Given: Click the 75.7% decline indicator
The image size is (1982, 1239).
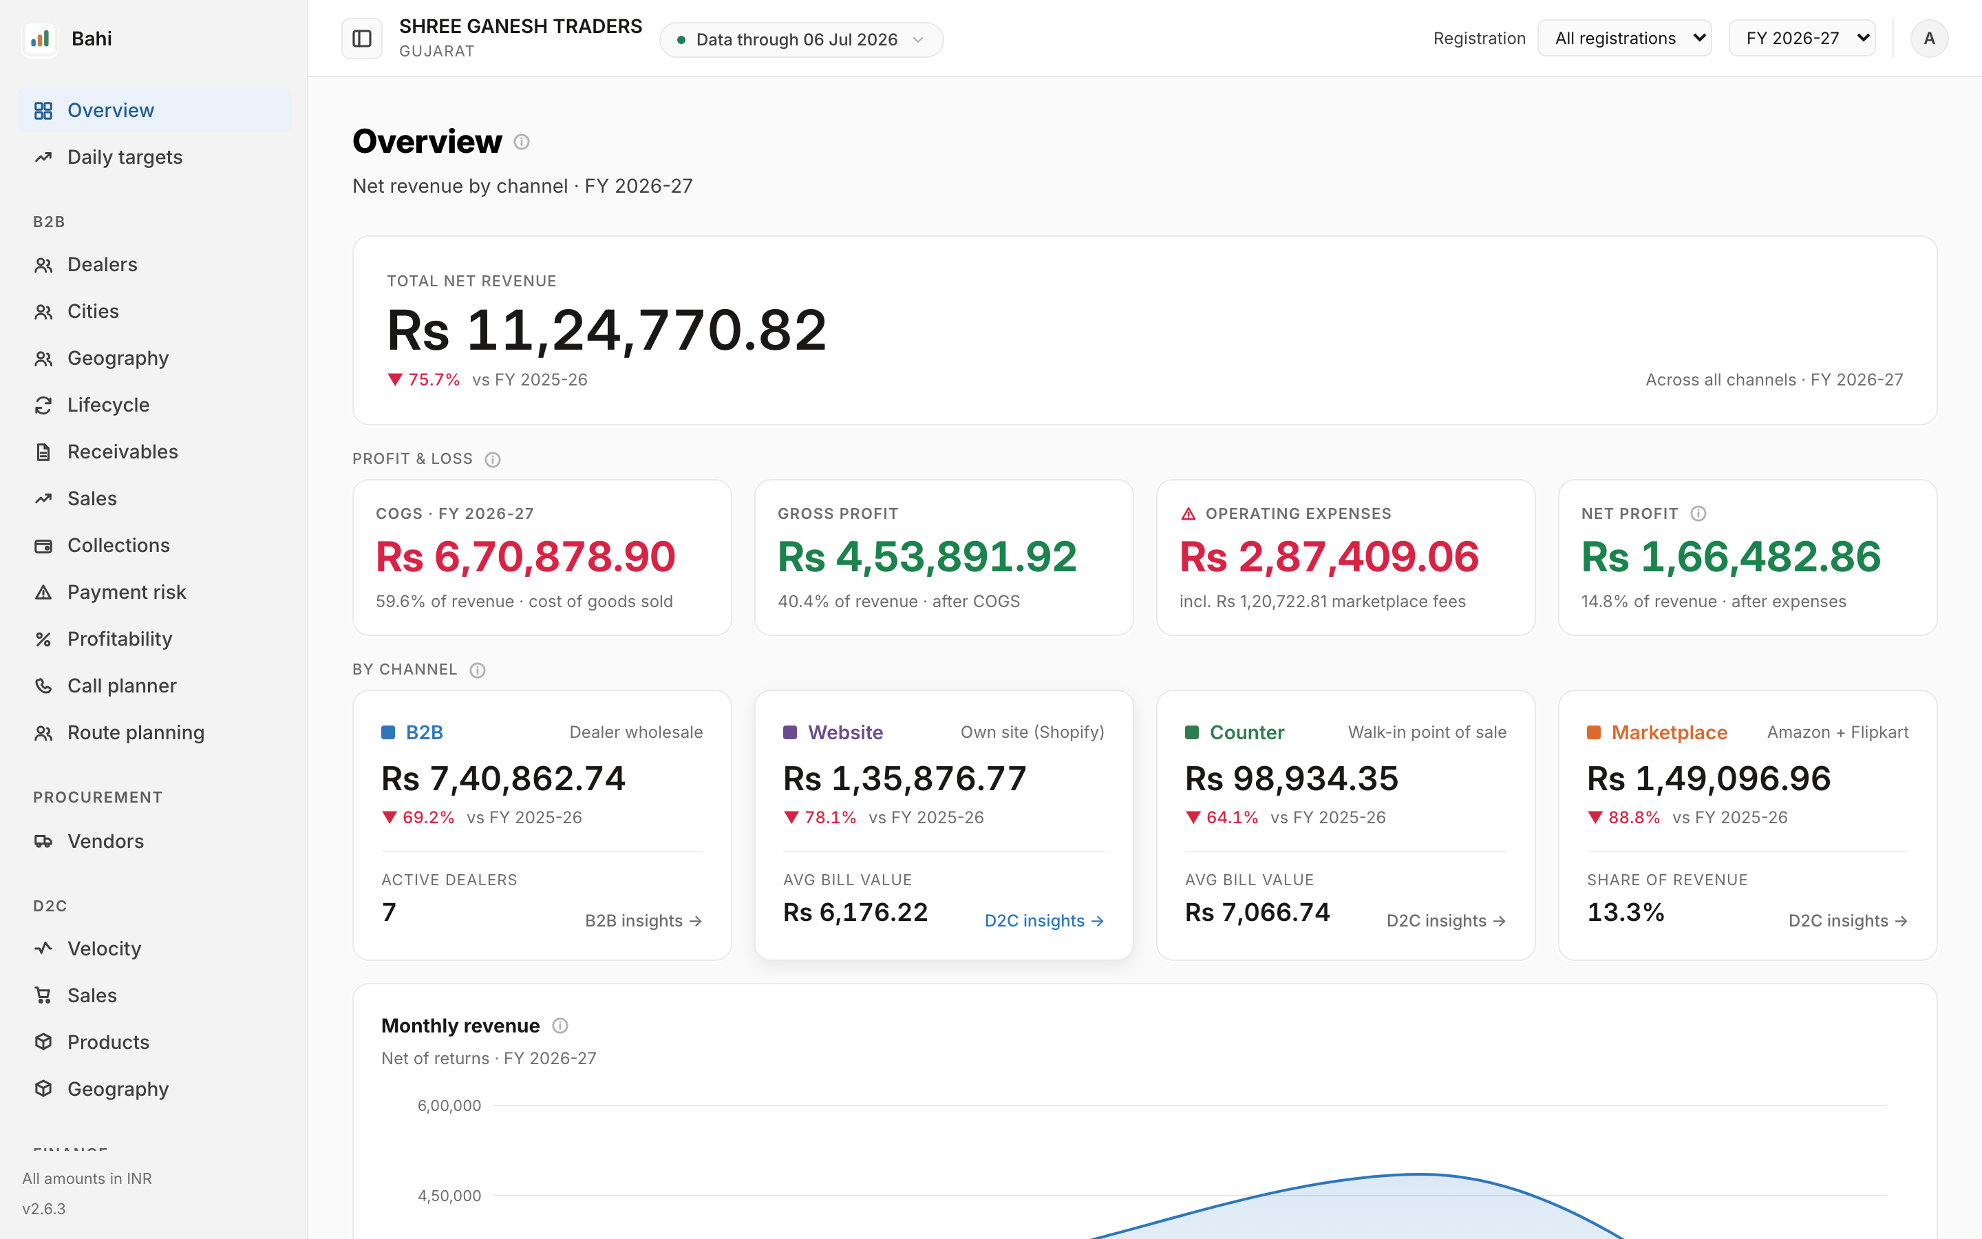Looking at the screenshot, I should tap(423, 380).
